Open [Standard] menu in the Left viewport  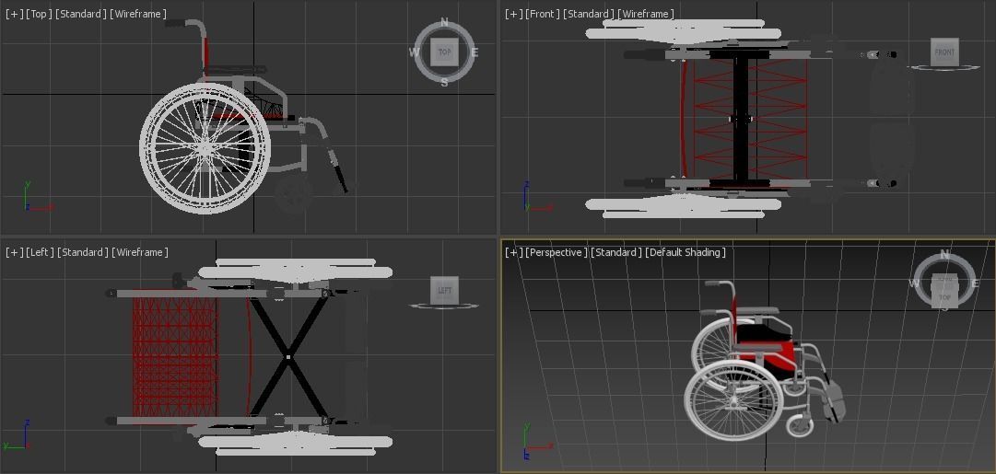83,252
